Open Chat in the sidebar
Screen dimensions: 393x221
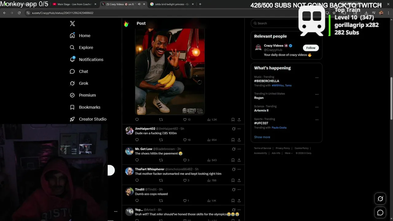point(79,71)
